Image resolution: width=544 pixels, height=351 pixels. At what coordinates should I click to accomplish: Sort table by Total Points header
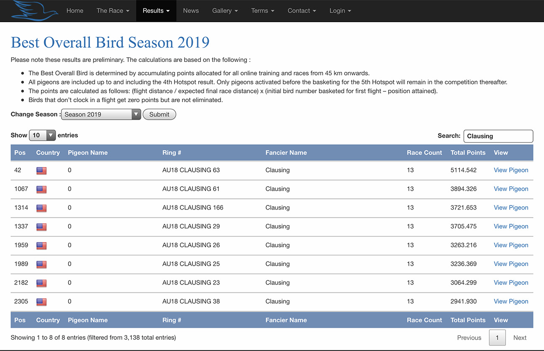pyautogui.click(x=468, y=153)
